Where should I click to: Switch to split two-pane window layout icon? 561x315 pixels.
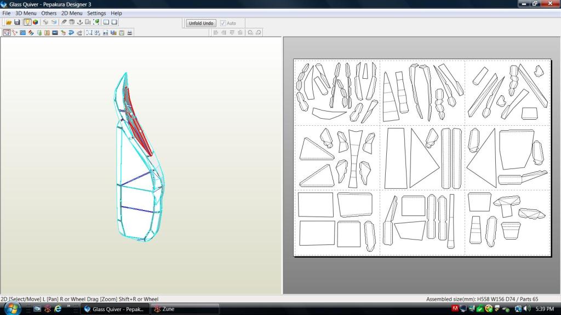coord(106,22)
